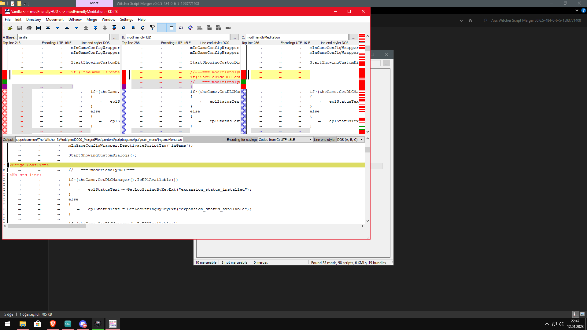Open the Diffview menu
Screen dimensions: 587x330
(x=75, y=20)
